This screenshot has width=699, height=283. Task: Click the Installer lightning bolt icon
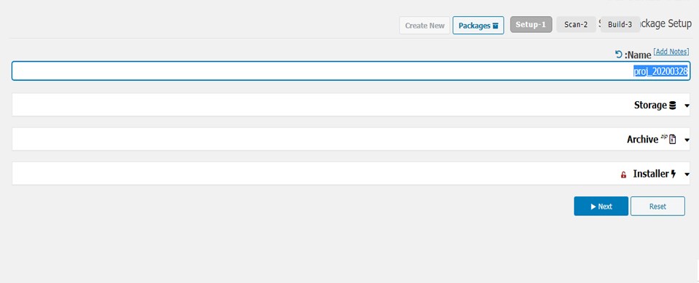pos(673,174)
